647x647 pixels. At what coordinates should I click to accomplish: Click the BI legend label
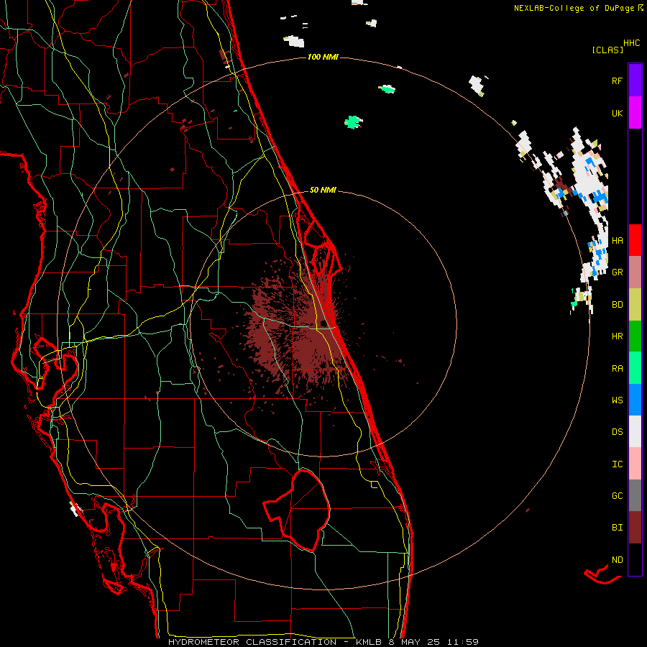point(617,528)
